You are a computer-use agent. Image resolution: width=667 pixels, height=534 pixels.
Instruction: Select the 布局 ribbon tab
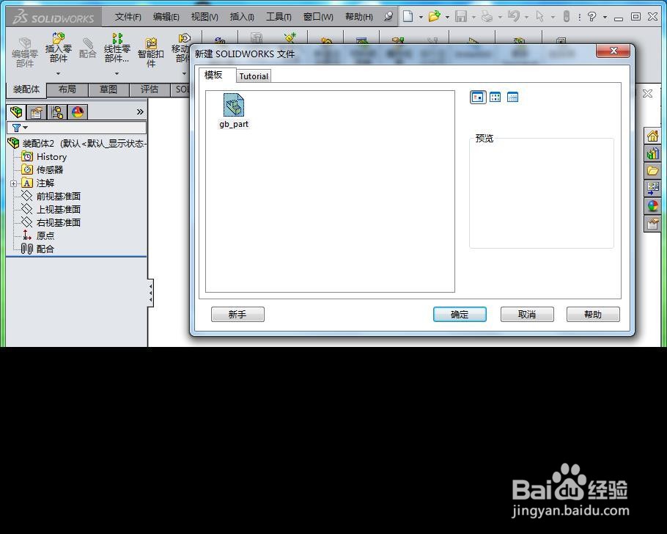[x=67, y=89]
